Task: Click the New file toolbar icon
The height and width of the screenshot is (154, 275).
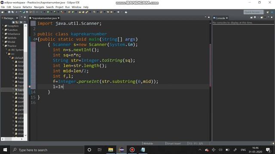Action: (2, 12)
